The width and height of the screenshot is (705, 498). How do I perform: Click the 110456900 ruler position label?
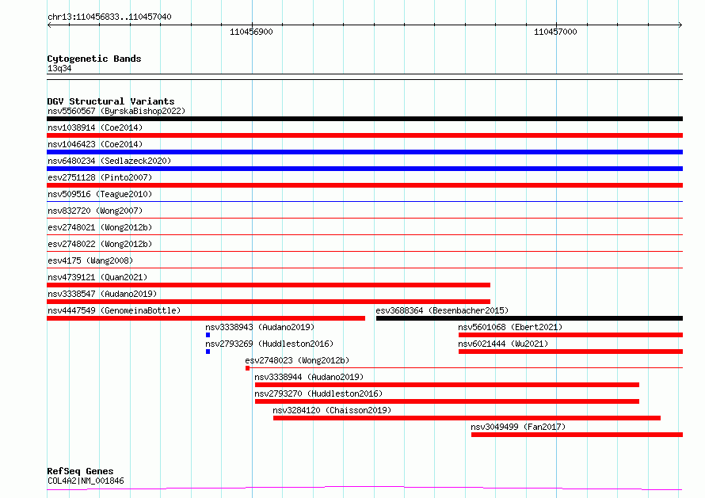(251, 32)
